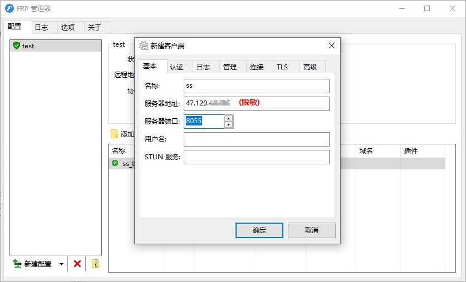The image size is (466, 282).
Task: Click the zip archive export icon
Action: pos(95,264)
